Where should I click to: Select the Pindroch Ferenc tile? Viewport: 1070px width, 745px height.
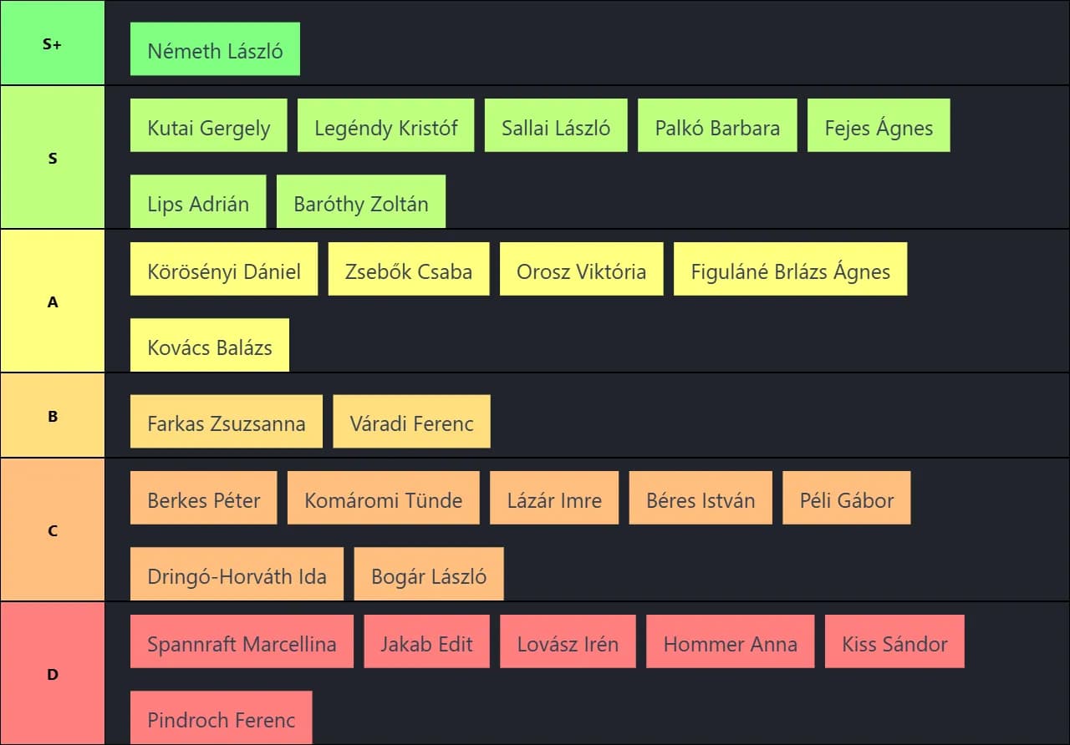pyautogui.click(x=221, y=718)
